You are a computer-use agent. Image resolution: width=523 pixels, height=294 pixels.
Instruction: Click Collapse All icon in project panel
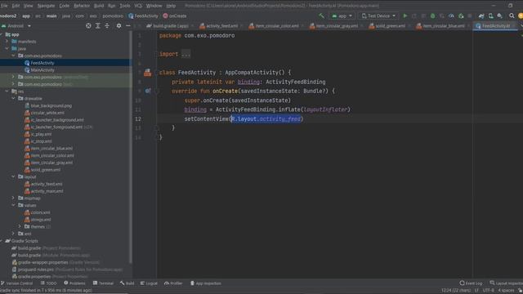coord(107,25)
